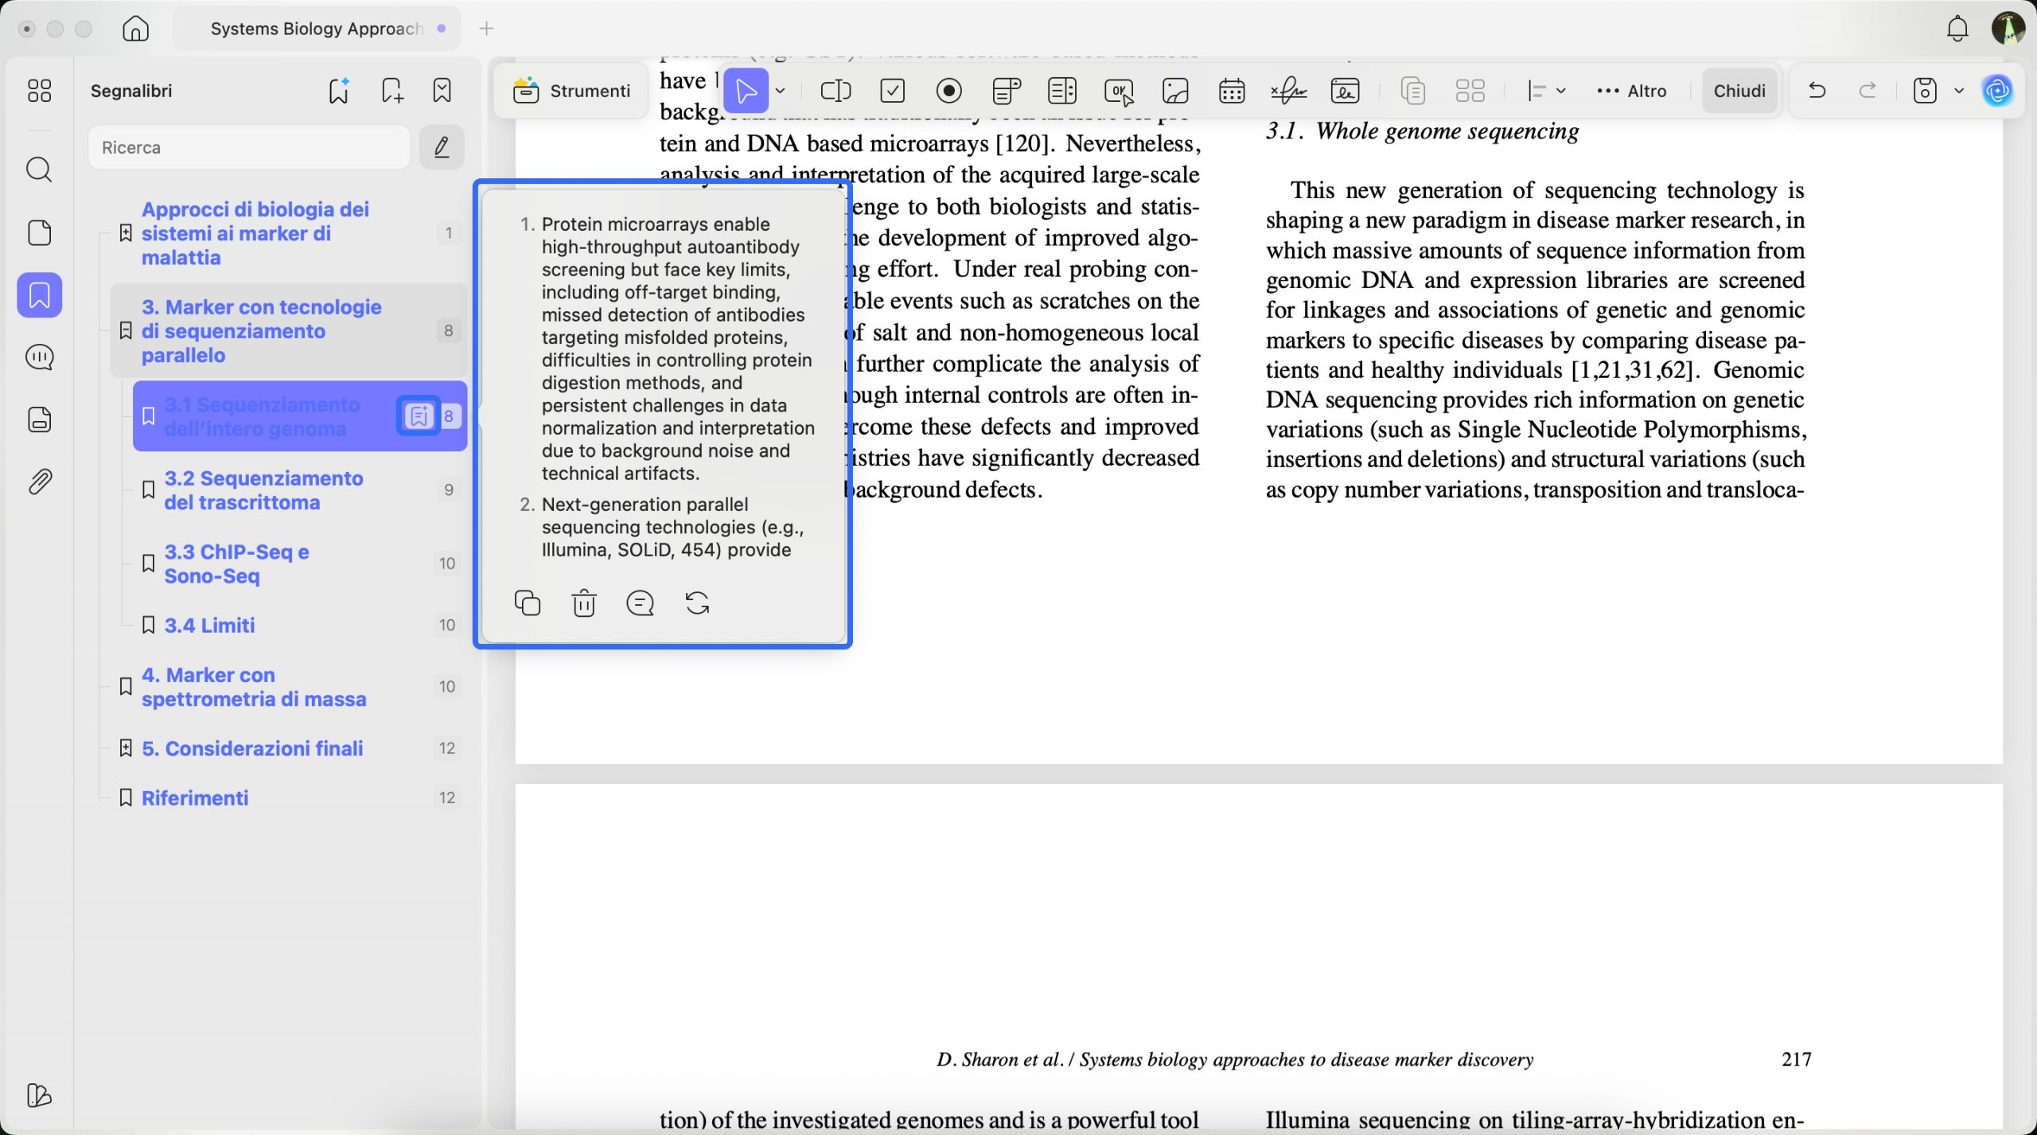This screenshot has height=1135, width=2037.
Task: Select bookmark 3.3 ChIP-Seq e Sono-Seq
Action: pyautogui.click(x=236, y=564)
